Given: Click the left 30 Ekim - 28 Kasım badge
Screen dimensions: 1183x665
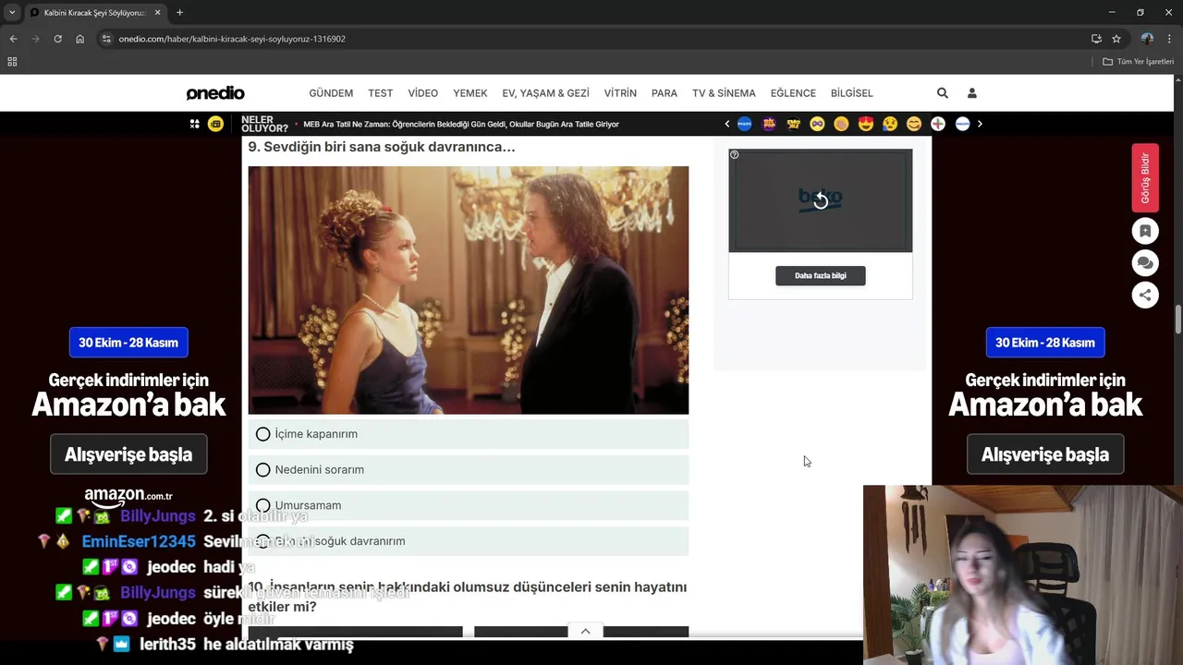Looking at the screenshot, I should click(x=128, y=343).
